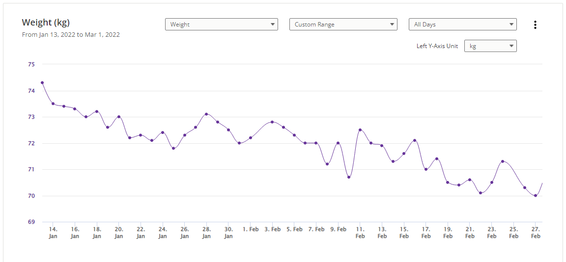Select the 10 Feb dip data point

pyautogui.click(x=349, y=177)
